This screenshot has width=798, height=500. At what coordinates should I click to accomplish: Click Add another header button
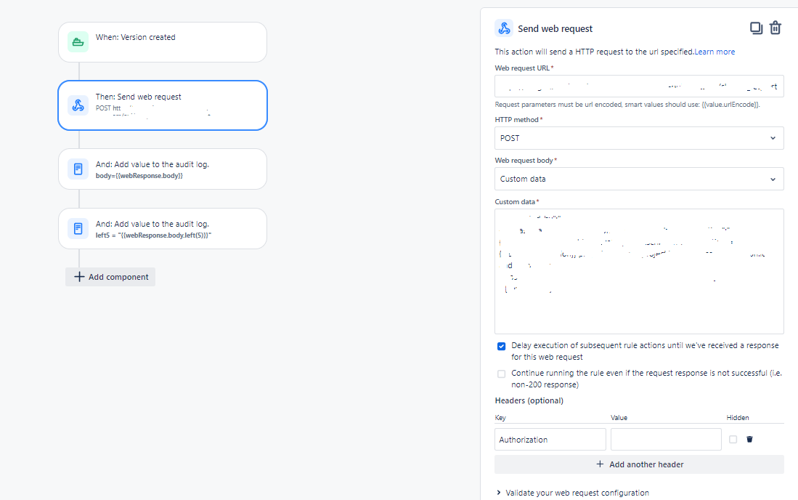[x=639, y=464]
